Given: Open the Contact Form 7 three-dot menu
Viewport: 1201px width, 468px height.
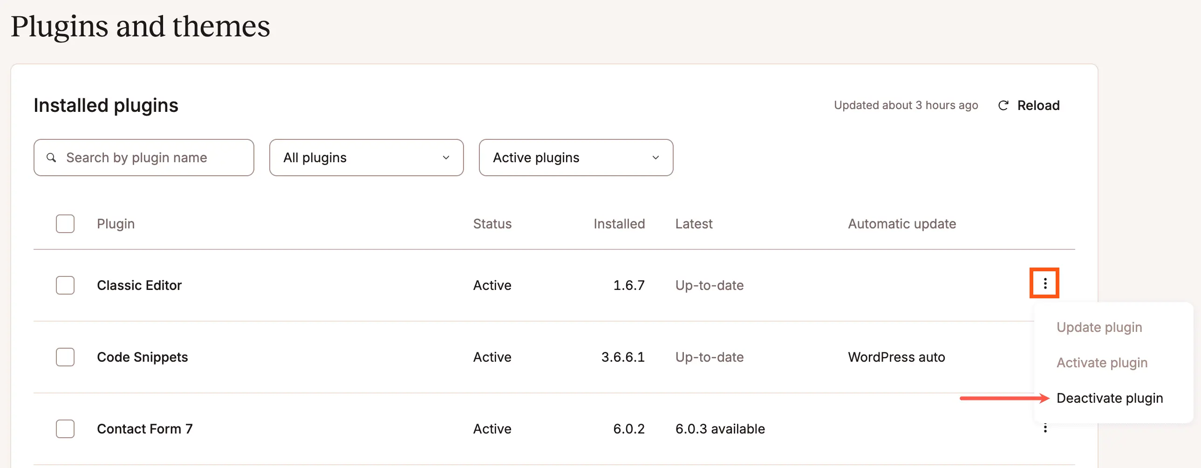Looking at the screenshot, I should 1045,428.
